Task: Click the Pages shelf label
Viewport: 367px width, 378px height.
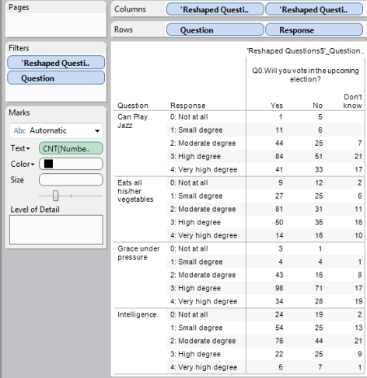Action: click(x=19, y=8)
